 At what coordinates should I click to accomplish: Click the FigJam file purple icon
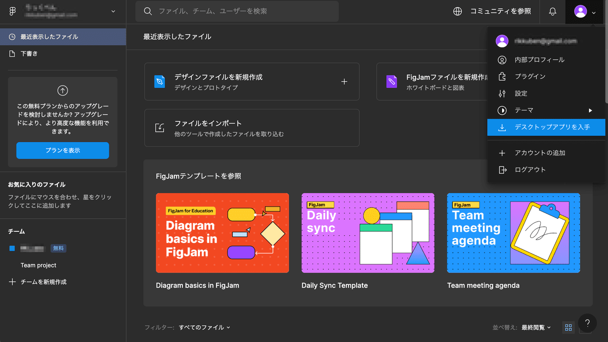point(392,81)
